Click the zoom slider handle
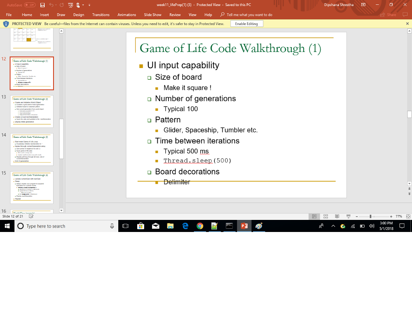This screenshot has height=325, width=412. pos(371,216)
